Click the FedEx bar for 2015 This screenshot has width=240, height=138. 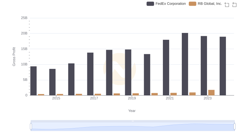tap(52, 82)
